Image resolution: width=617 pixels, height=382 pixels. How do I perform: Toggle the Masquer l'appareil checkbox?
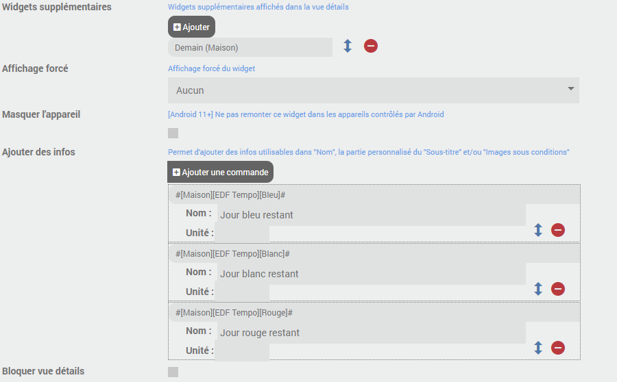coord(173,133)
